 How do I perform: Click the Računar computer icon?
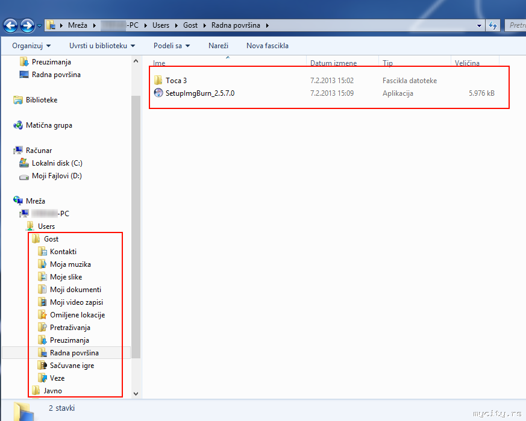point(18,151)
